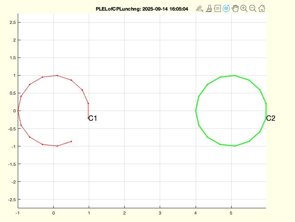The height and width of the screenshot is (222, 295).
Task: Select the Brush data tool
Action: [x=209, y=8]
